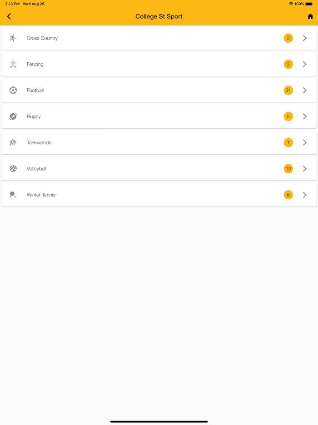Click the Volleyball icon
This screenshot has width=318, height=425.
(13, 168)
